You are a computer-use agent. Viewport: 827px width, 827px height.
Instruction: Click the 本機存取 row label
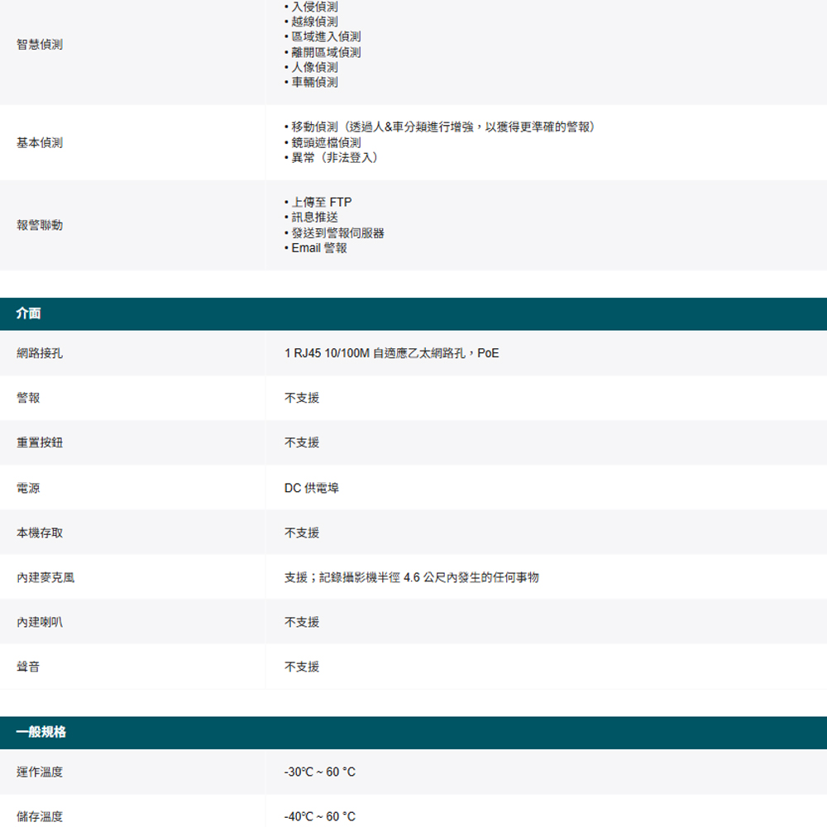[x=40, y=533]
